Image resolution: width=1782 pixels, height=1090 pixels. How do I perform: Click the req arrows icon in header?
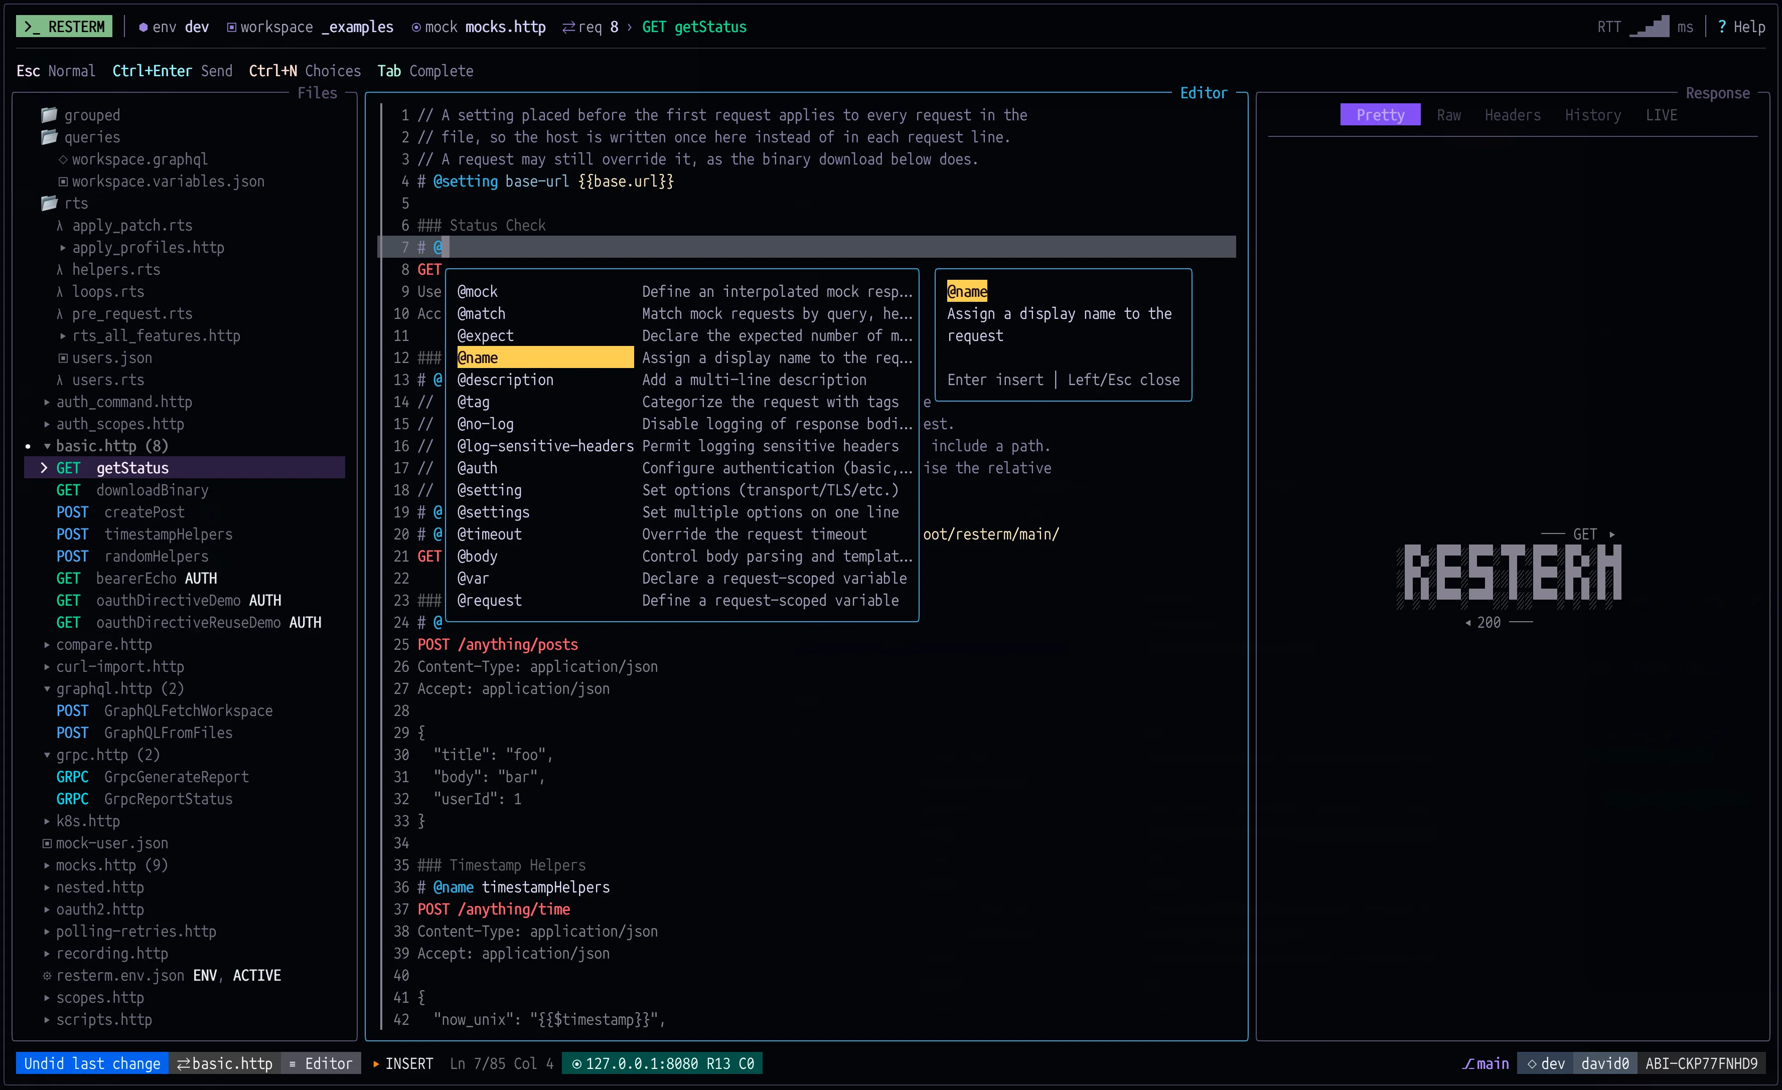coord(569,27)
